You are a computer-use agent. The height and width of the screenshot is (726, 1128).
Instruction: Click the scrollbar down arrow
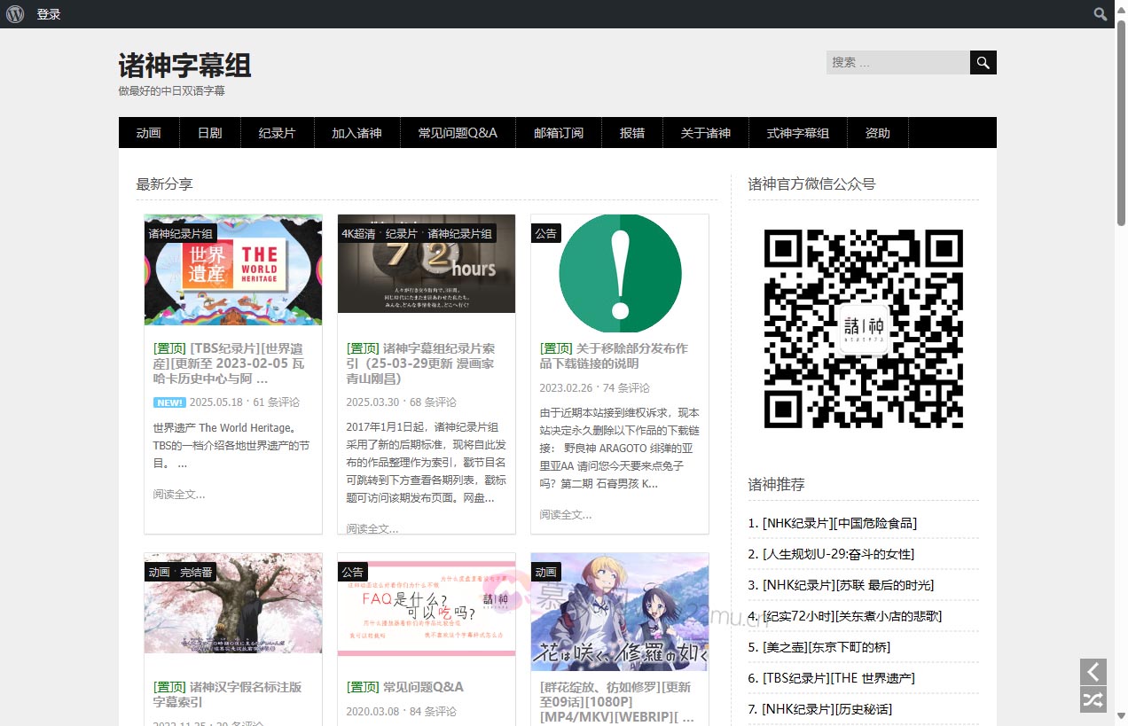tap(1121, 715)
